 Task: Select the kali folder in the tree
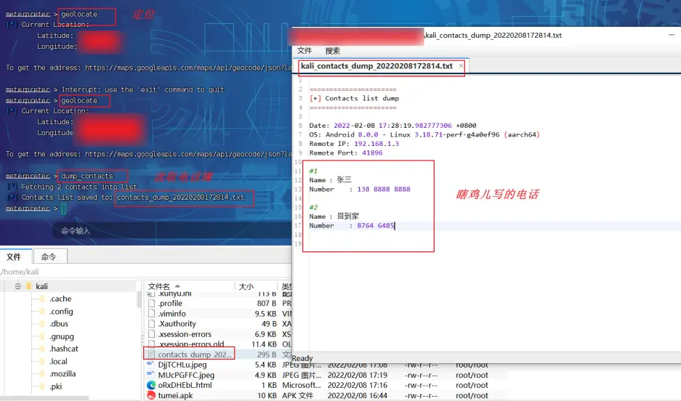[41, 286]
